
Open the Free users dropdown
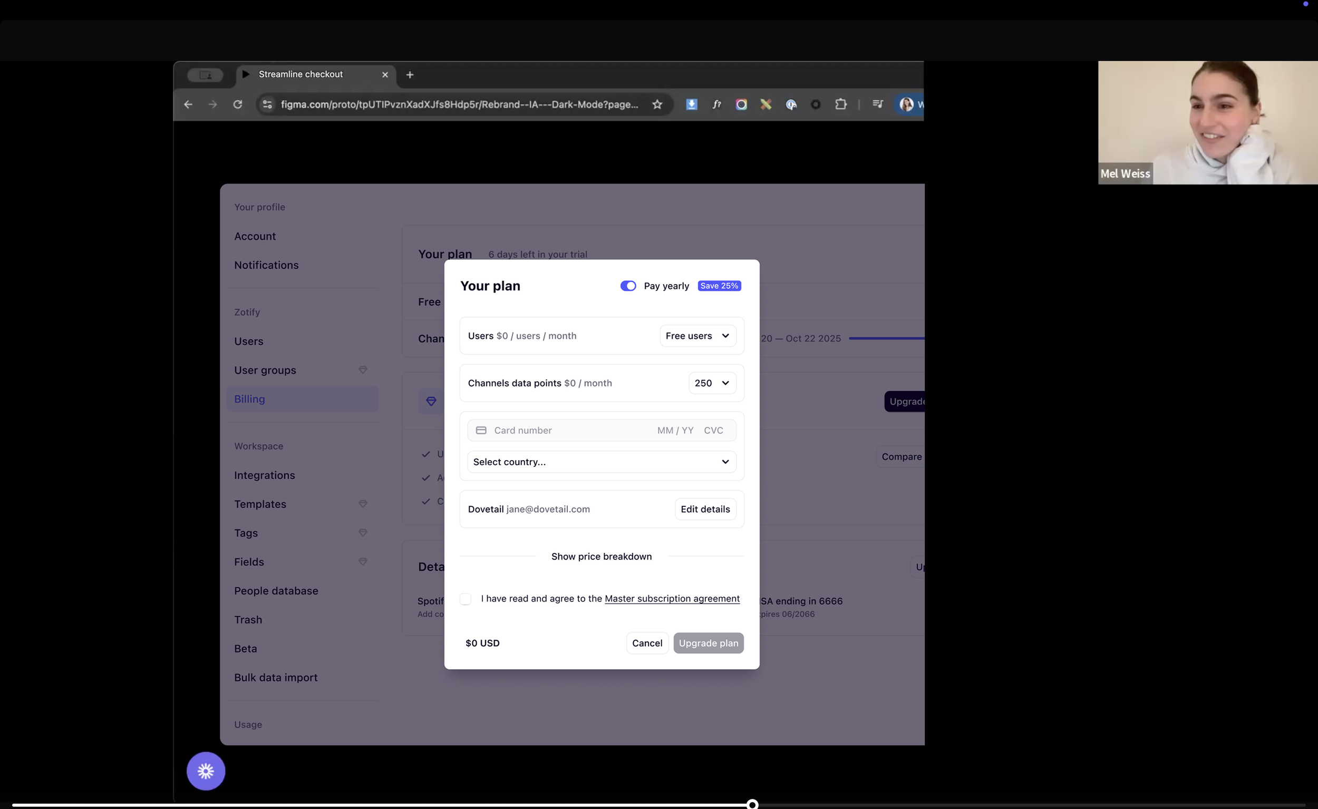point(697,336)
